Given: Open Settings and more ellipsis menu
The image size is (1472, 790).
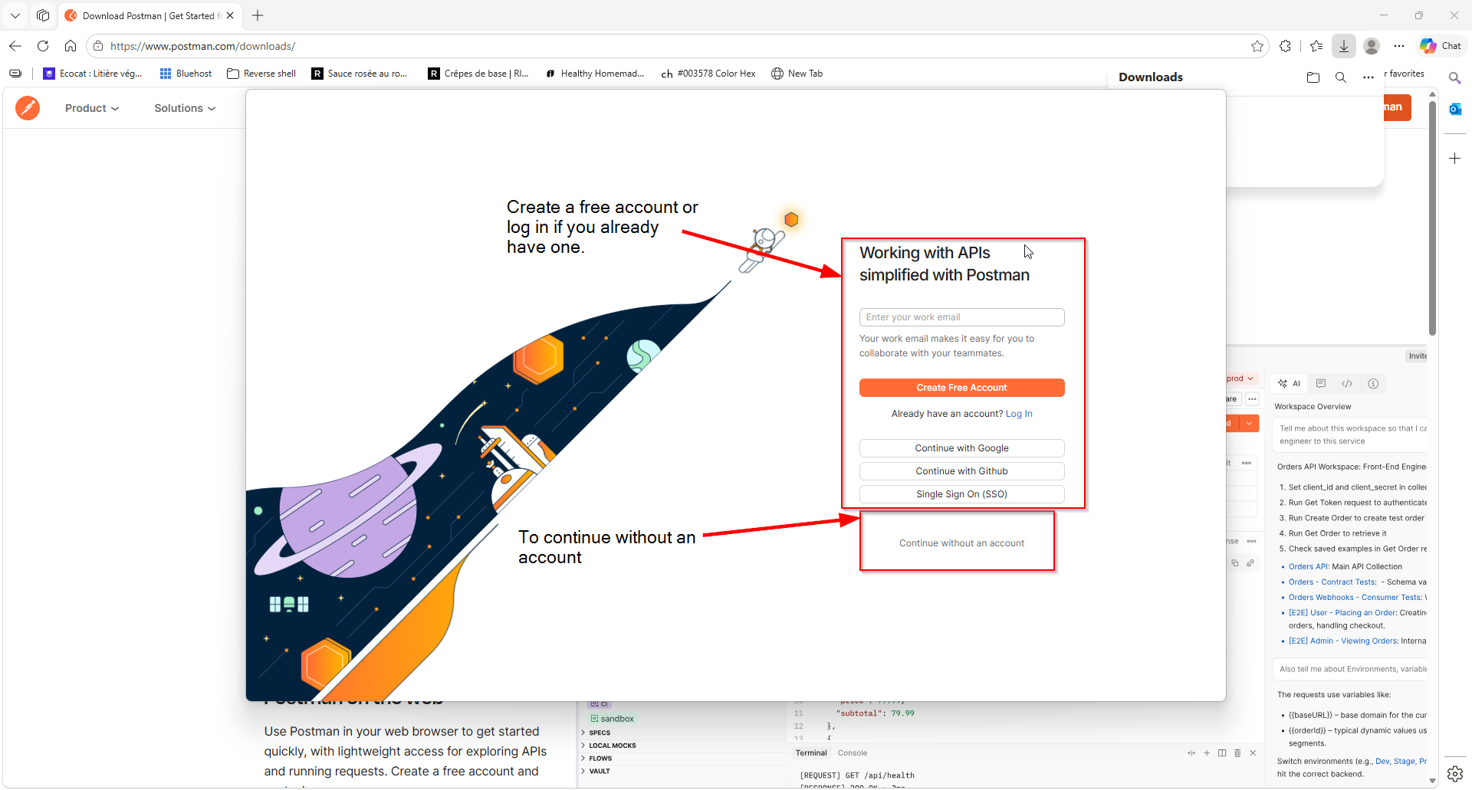Looking at the screenshot, I should point(1399,46).
